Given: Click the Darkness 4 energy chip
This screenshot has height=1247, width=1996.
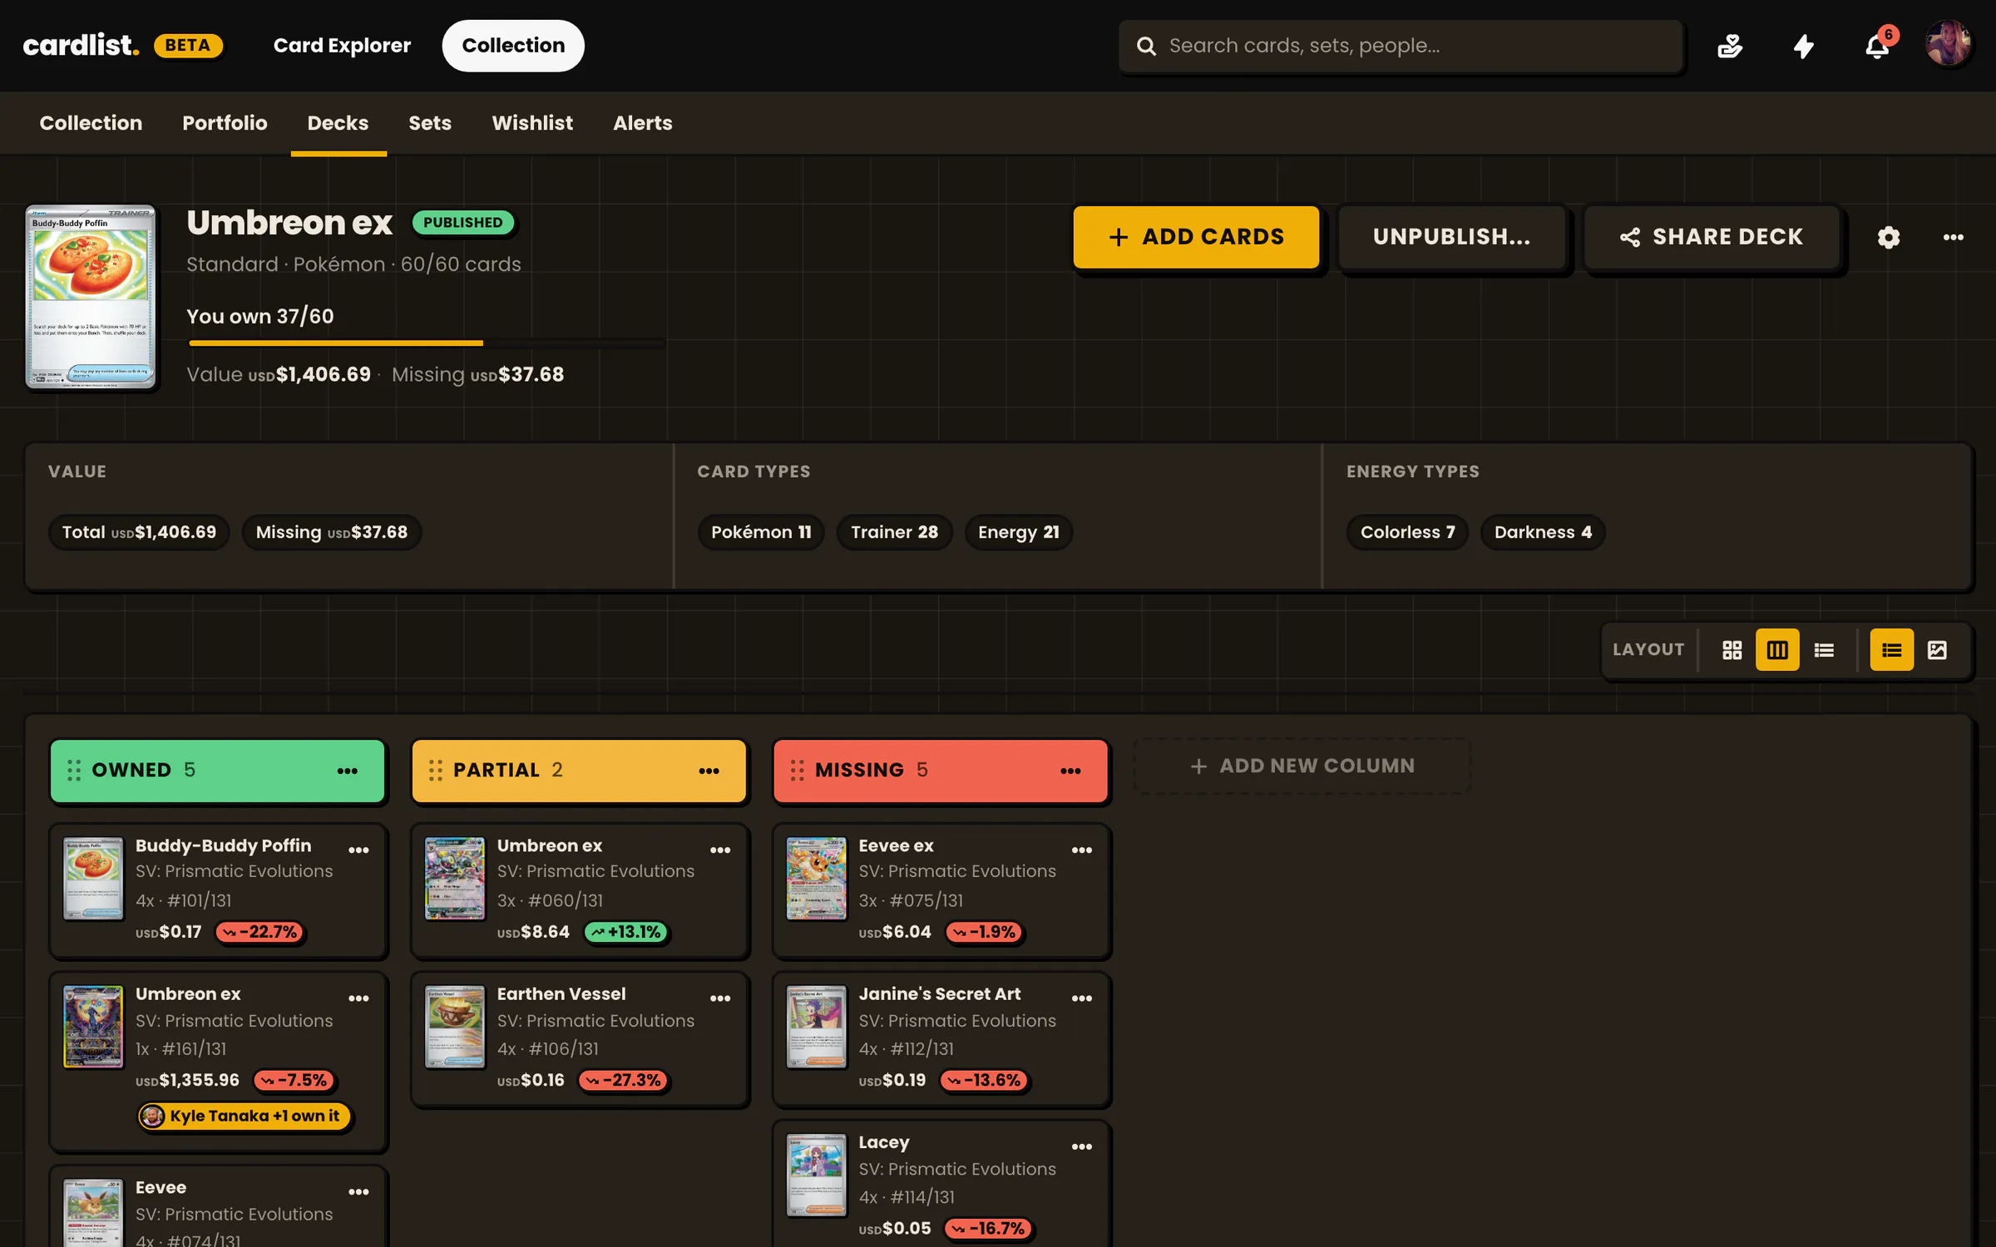Looking at the screenshot, I should coord(1543,532).
